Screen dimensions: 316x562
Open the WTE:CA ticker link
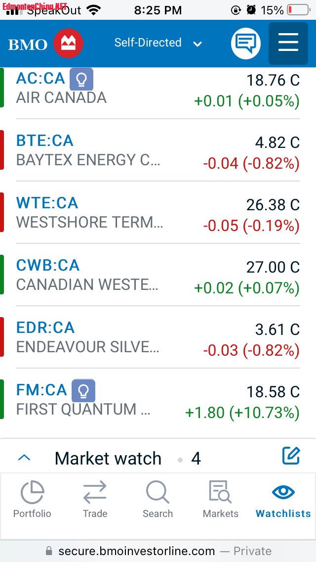[47, 203]
